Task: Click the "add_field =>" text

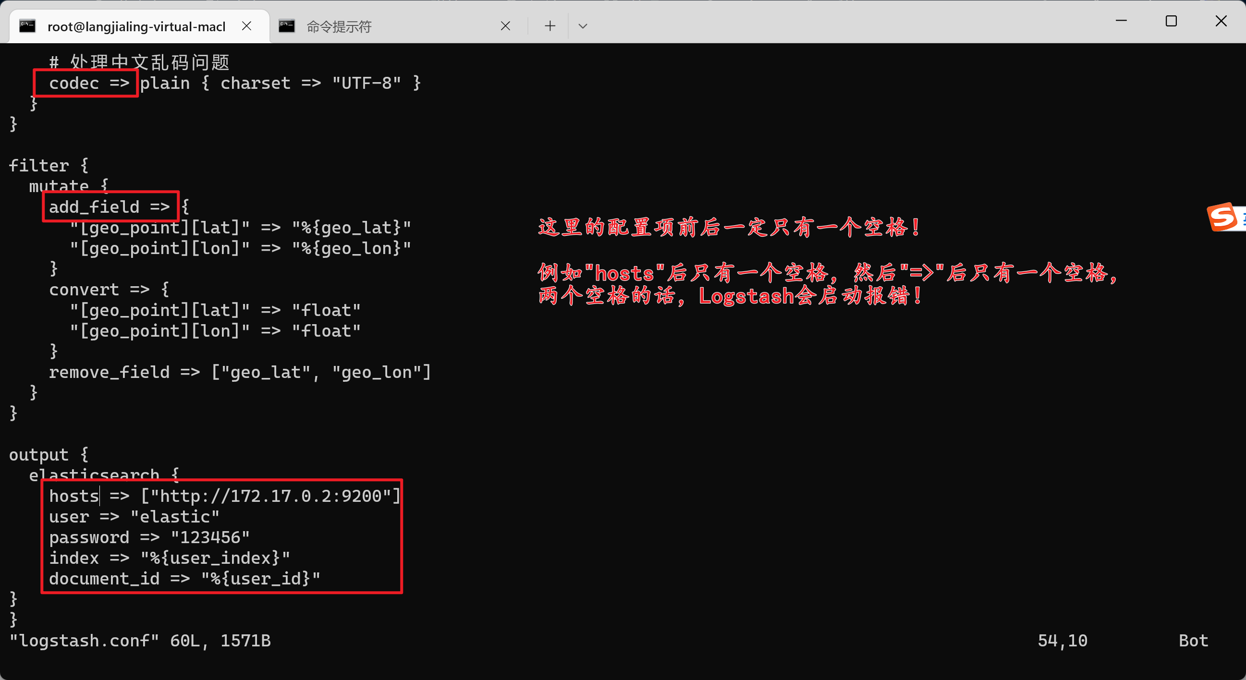Action: [x=110, y=207]
